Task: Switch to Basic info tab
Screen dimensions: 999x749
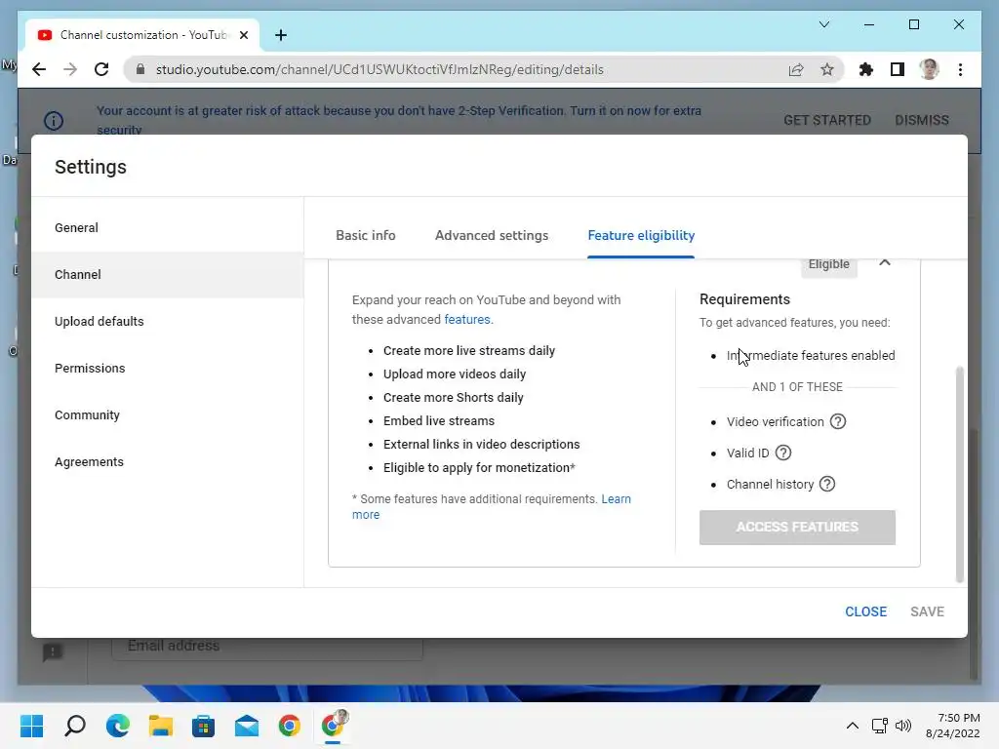Action: (366, 236)
